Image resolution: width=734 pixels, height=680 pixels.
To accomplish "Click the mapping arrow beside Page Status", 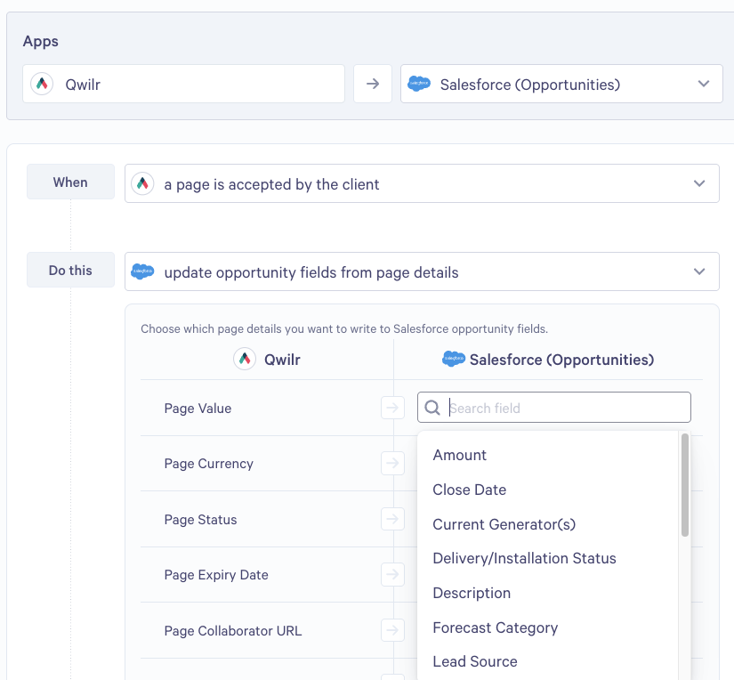I will point(392,519).
